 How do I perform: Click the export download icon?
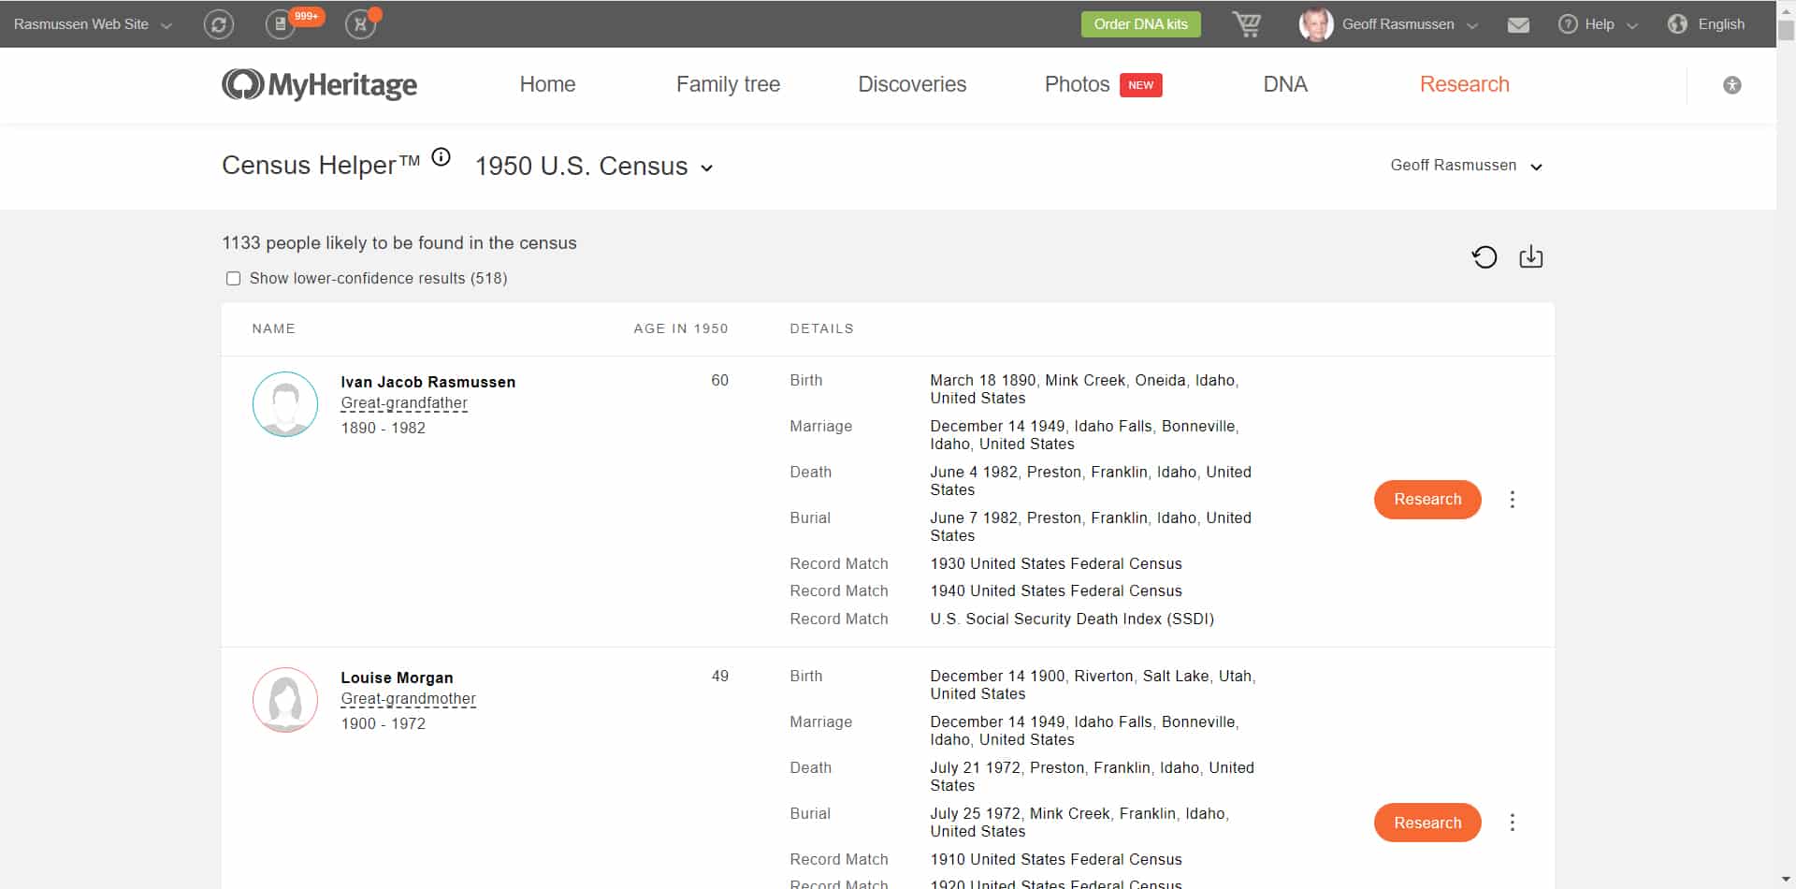[x=1531, y=256]
